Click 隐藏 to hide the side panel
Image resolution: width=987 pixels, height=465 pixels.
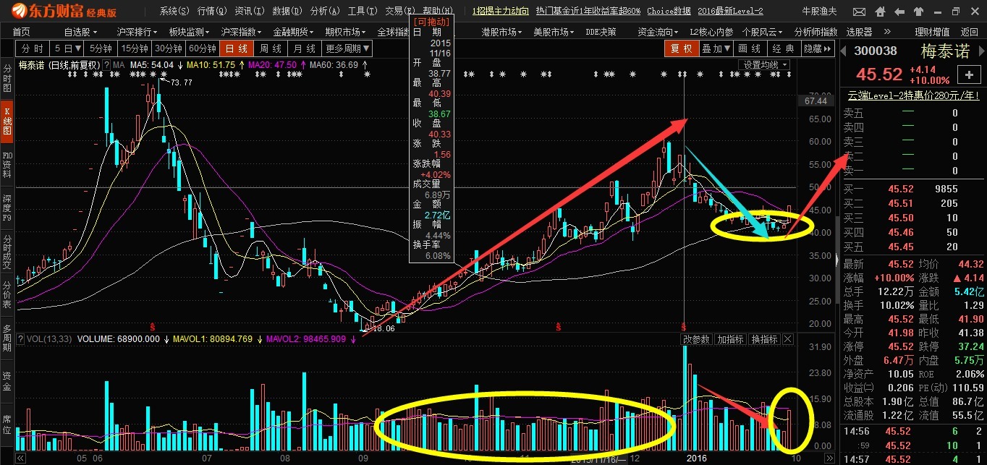tap(816, 48)
